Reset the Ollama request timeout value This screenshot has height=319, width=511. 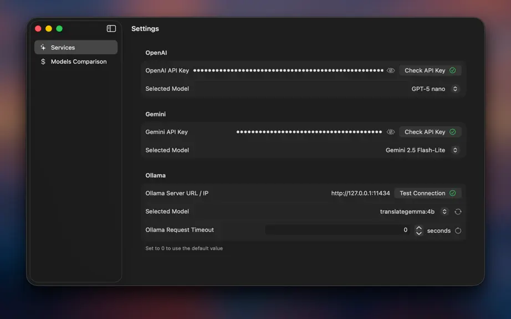coord(458,231)
